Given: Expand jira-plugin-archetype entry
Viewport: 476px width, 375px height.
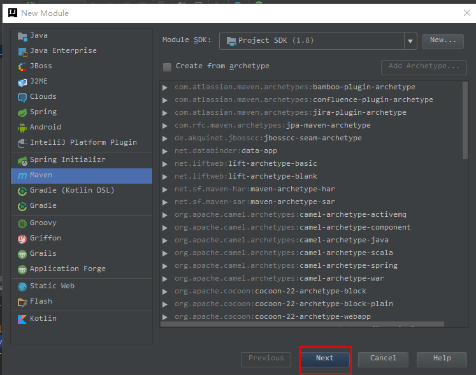Looking at the screenshot, I should click(165, 113).
